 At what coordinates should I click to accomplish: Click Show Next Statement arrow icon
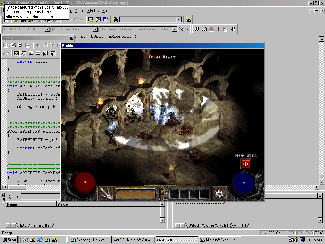coord(38,45)
